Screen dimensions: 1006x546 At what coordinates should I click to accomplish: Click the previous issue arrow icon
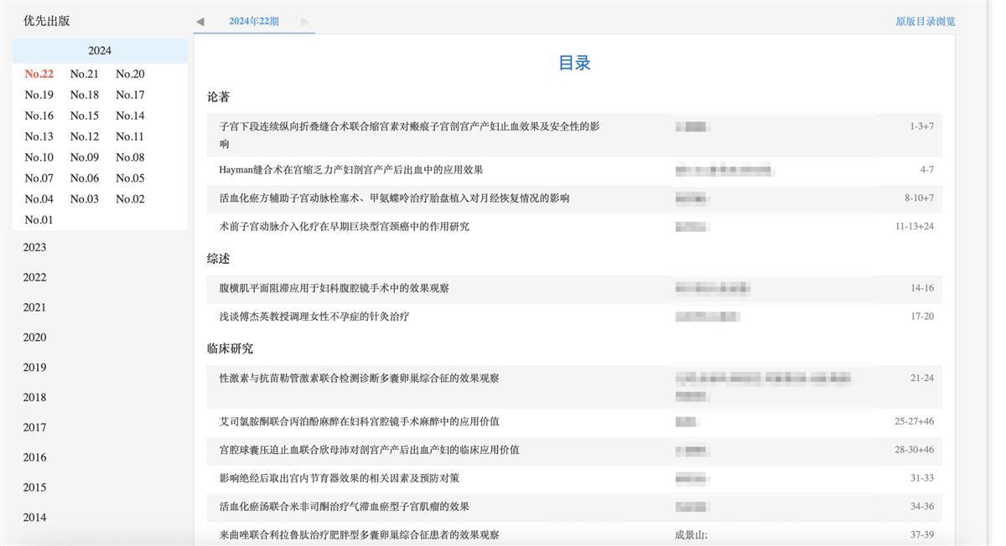pos(200,22)
